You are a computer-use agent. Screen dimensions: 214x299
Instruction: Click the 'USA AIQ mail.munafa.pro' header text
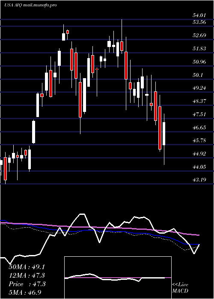[x=30, y=5]
